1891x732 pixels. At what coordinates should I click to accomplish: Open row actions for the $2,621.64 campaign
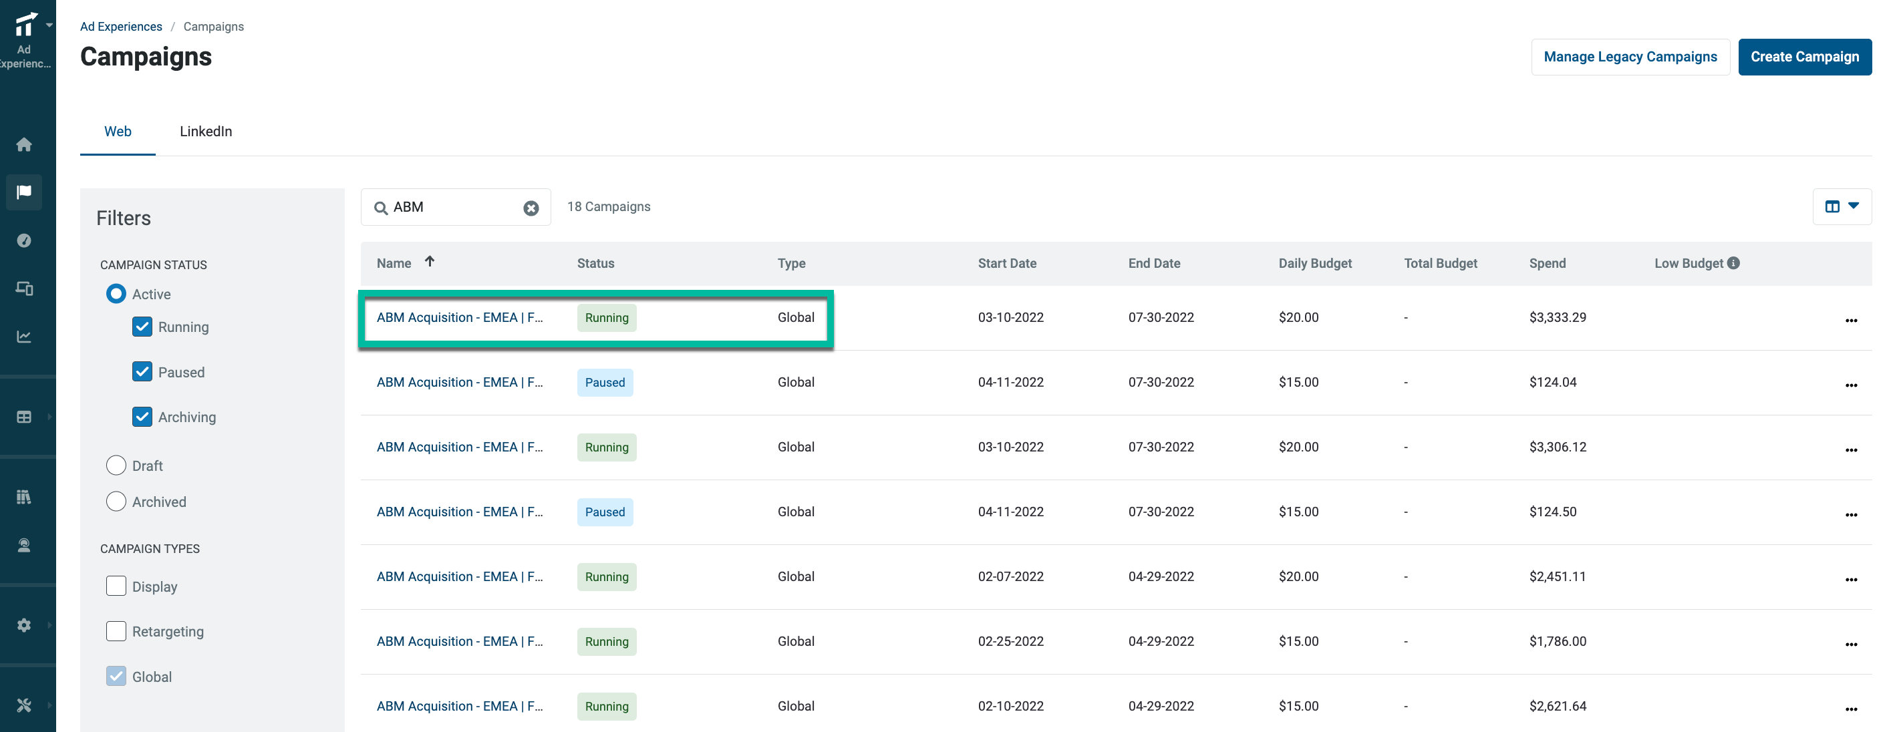point(1851,709)
